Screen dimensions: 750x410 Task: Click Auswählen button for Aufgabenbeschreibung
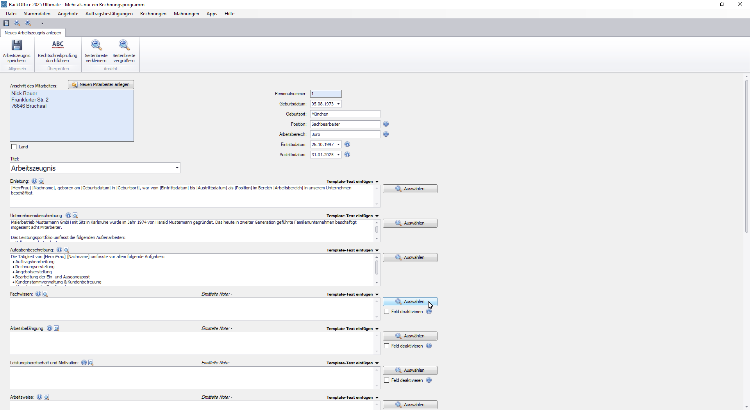tap(410, 258)
